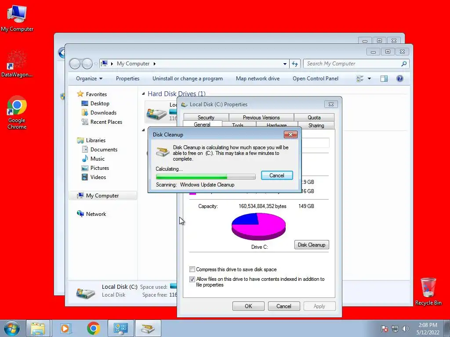The height and width of the screenshot is (337, 450).
Task: Switch to the Sharing tab
Action: click(x=316, y=125)
